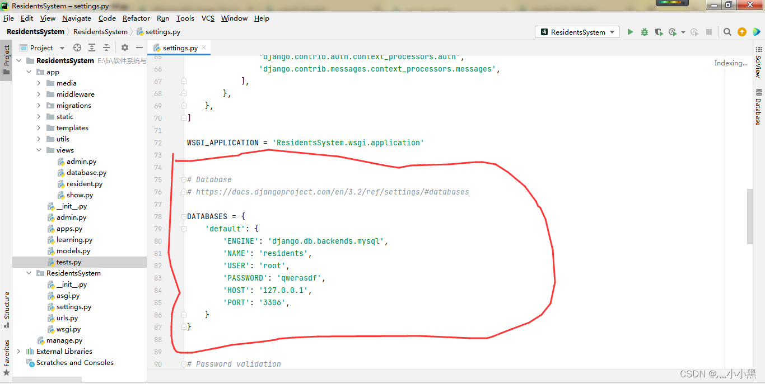
Task: Click the stop process square icon
Action: tap(709, 32)
